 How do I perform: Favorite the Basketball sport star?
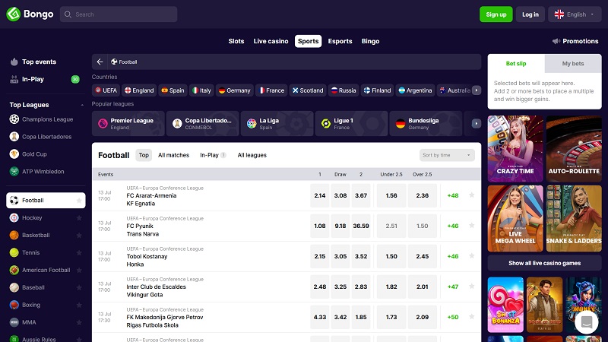pos(79,236)
